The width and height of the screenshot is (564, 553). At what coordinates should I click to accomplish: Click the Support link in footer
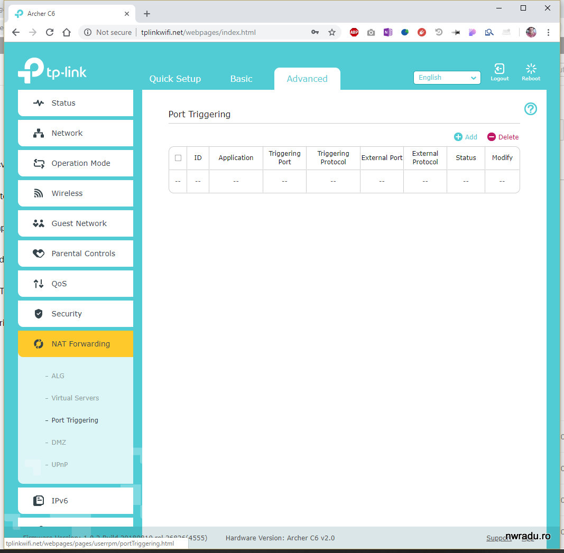(x=498, y=538)
